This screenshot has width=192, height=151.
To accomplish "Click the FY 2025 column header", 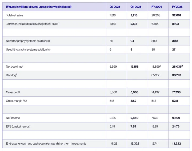I will 177,7.
